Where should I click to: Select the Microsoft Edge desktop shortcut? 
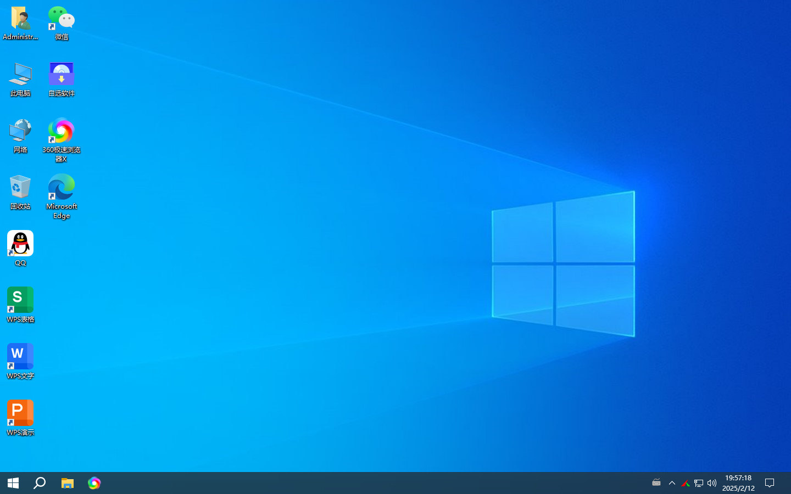[x=62, y=197]
